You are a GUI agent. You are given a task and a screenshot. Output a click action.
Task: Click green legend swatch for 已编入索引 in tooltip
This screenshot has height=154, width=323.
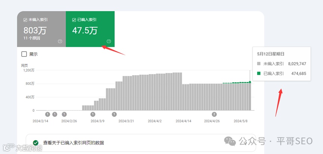coord(259,73)
